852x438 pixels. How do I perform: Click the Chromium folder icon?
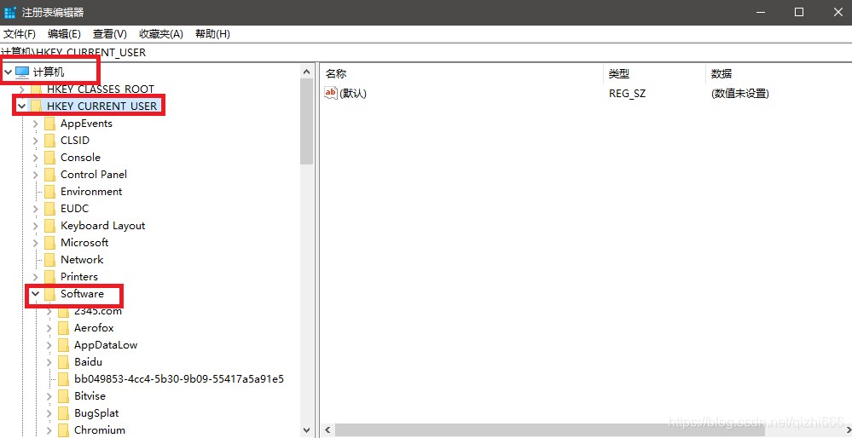point(64,430)
